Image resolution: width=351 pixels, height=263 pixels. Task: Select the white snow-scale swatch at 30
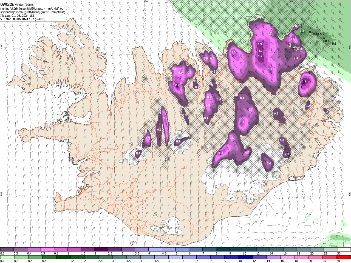pyautogui.click(x=344, y=250)
